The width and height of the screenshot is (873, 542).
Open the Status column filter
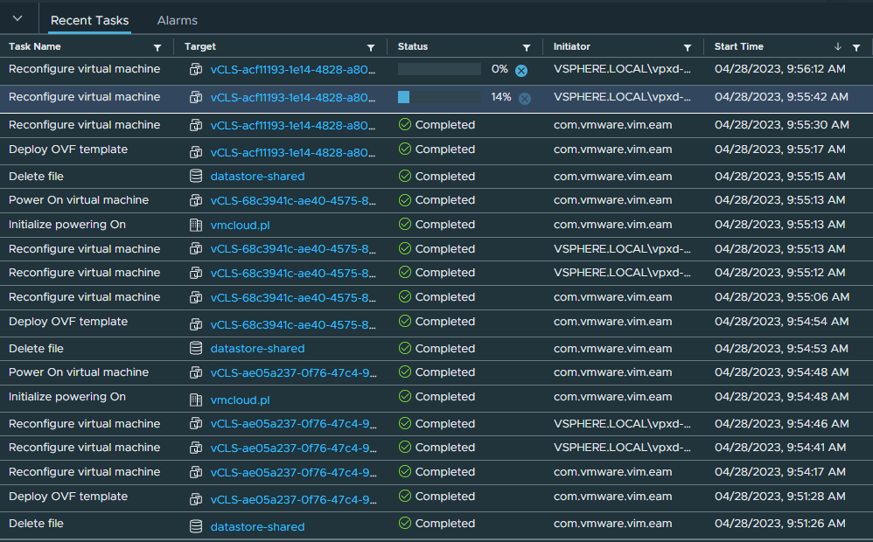click(526, 46)
